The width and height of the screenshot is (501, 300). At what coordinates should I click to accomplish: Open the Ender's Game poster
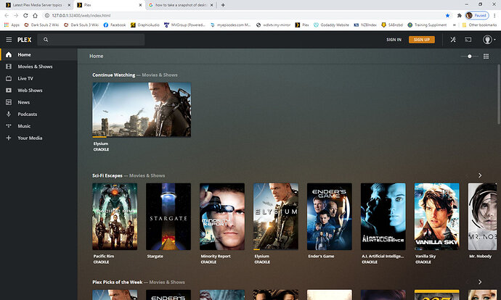click(x=330, y=217)
